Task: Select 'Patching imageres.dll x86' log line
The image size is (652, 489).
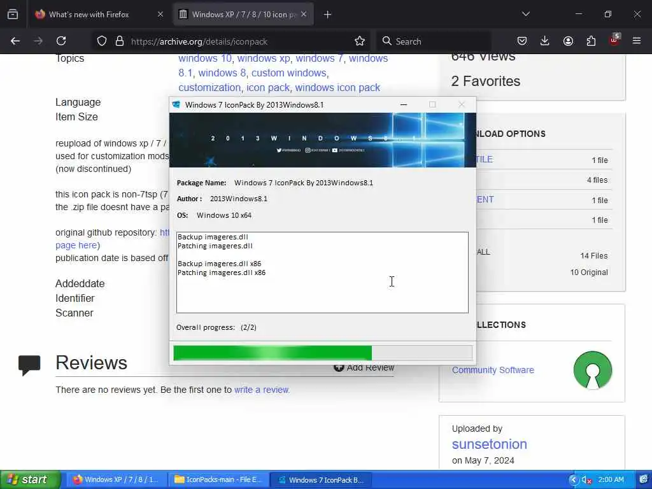Action: [222, 273]
